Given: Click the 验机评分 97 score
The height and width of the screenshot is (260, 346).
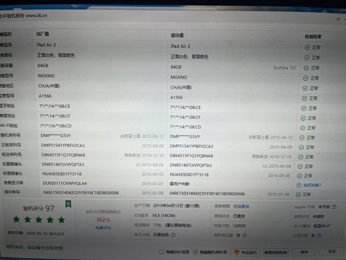Looking at the screenshot, I should (39, 208).
